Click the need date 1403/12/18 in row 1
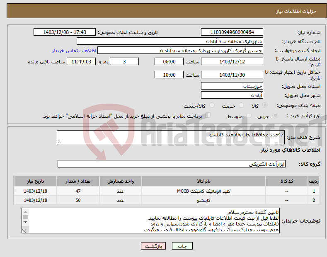 (x=36, y=191)
